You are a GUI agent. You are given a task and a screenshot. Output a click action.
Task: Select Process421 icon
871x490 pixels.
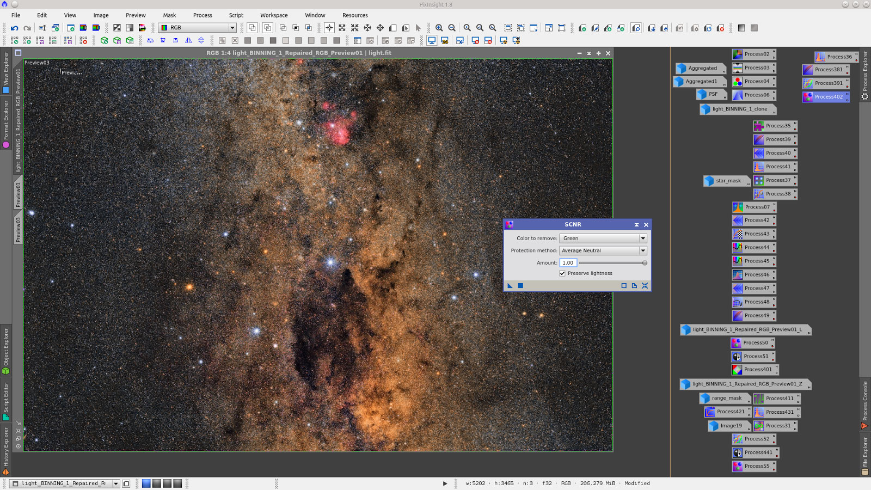[727, 412]
